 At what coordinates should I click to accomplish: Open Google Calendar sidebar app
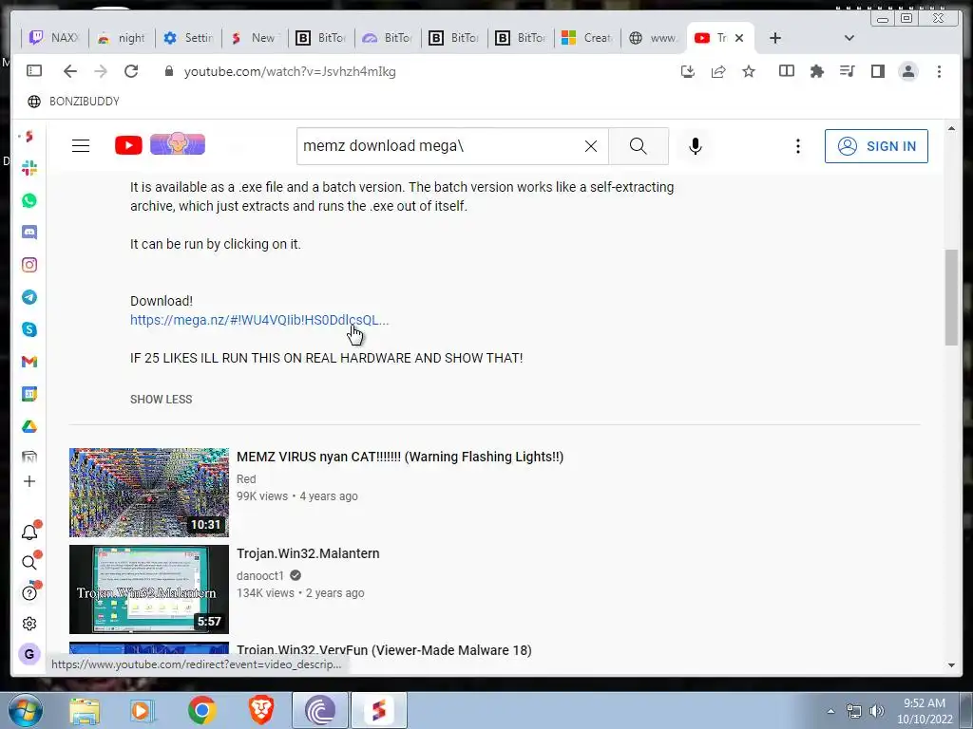pos(29,394)
